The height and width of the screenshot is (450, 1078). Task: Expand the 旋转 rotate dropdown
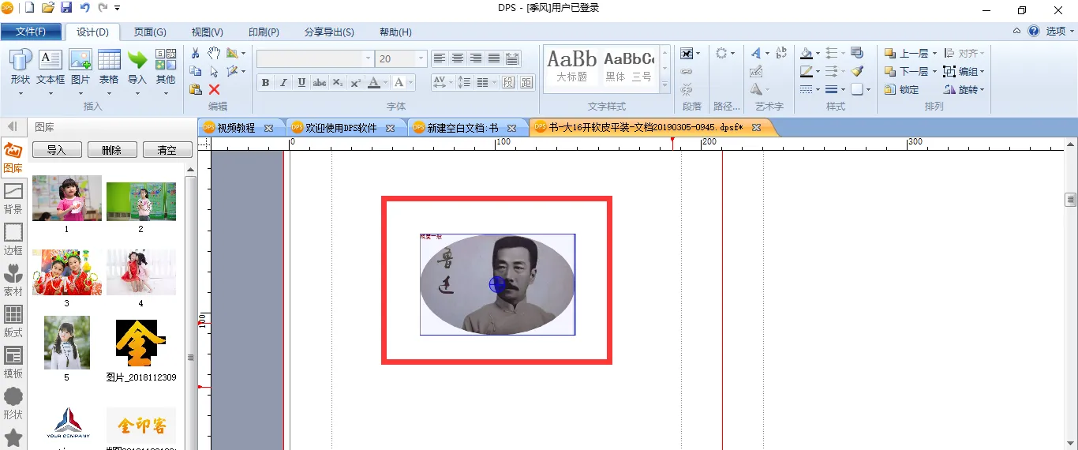click(982, 89)
